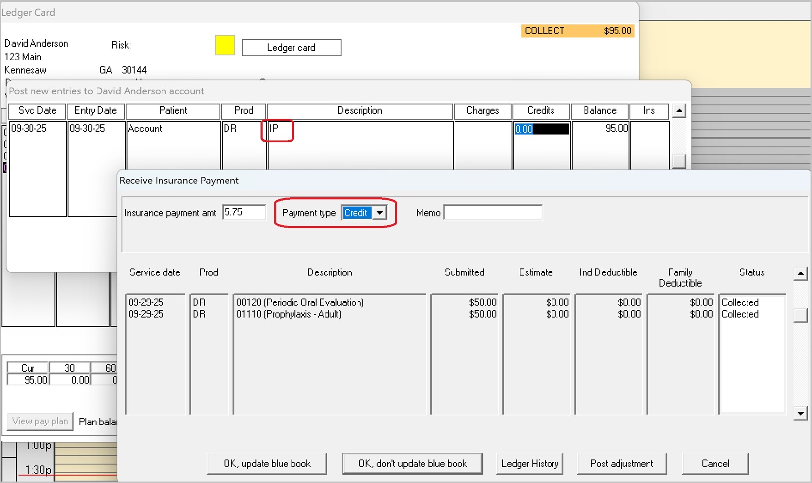Click the Insurance payment amt field
The height and width of the screenshot is (483, 812).
(244, 212)
